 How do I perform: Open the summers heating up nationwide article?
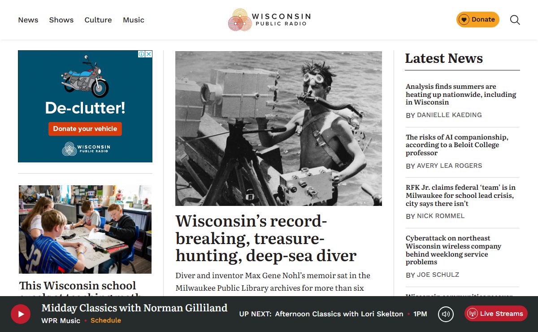click(x=461, y=94)
